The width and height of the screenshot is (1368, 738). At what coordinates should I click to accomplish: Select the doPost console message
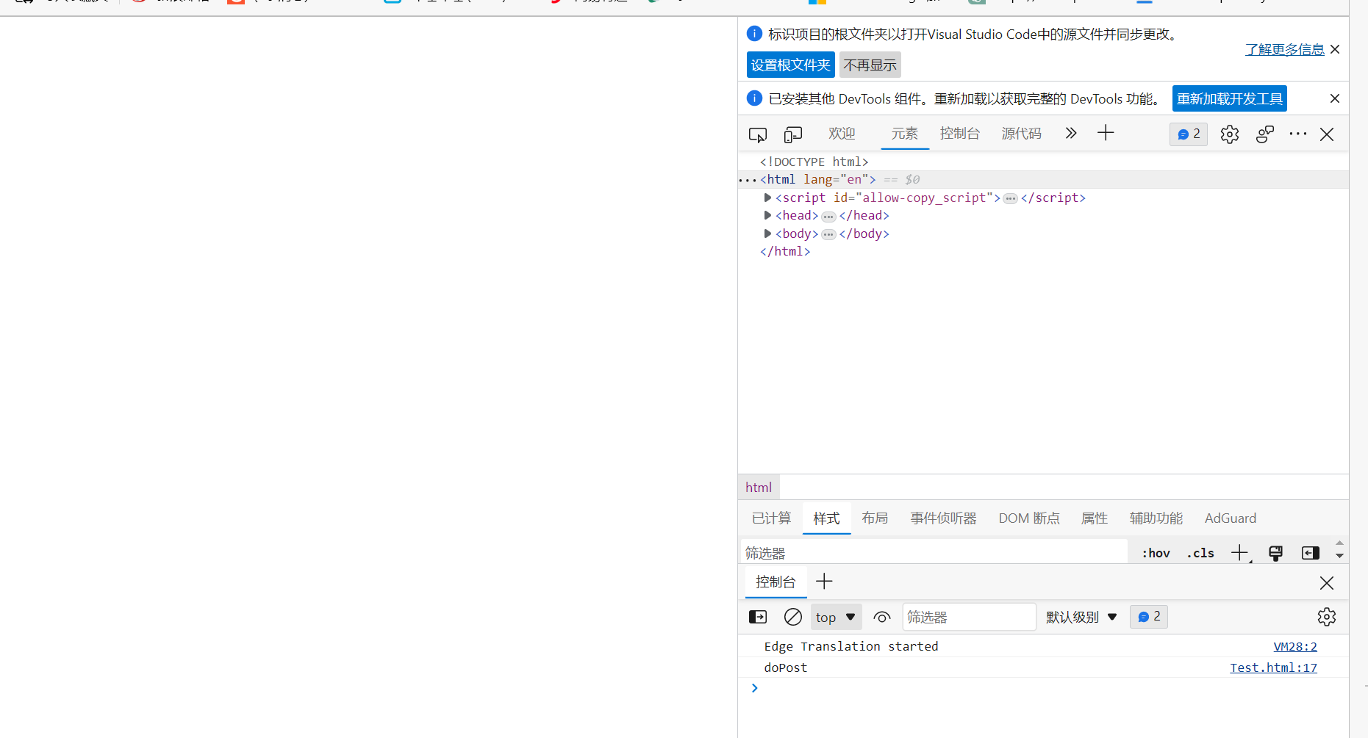[x=786, y=668]
